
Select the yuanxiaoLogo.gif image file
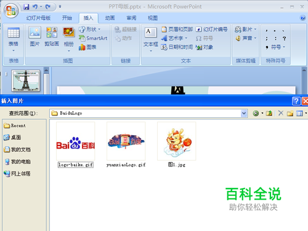click(x=126, y=145)
